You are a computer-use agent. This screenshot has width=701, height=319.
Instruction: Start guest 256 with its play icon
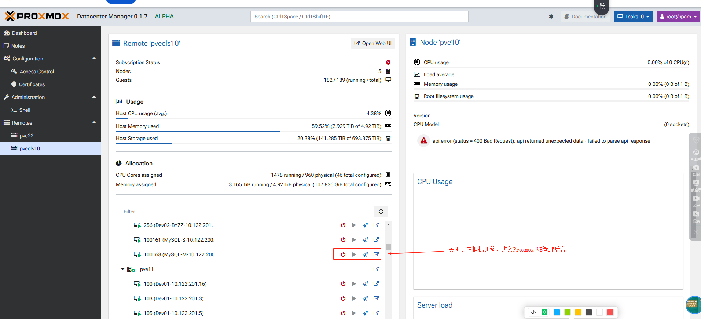coord(354,225)
